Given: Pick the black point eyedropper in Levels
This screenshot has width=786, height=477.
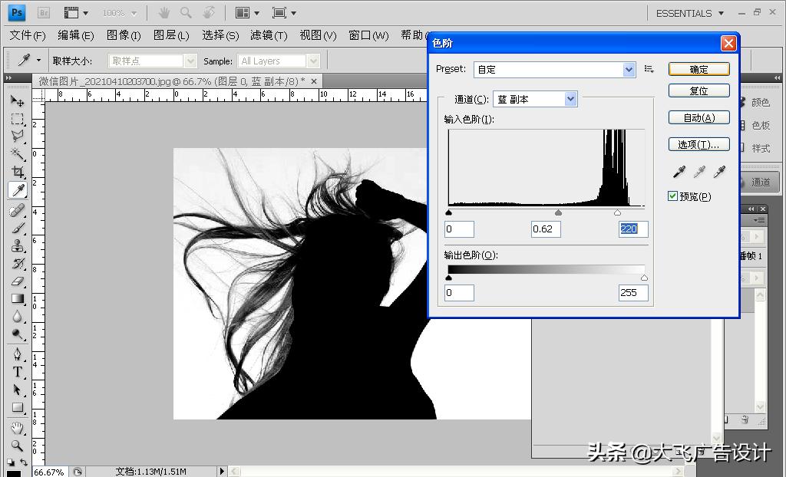Looking at the screenshot, I should tap(679, 171).
